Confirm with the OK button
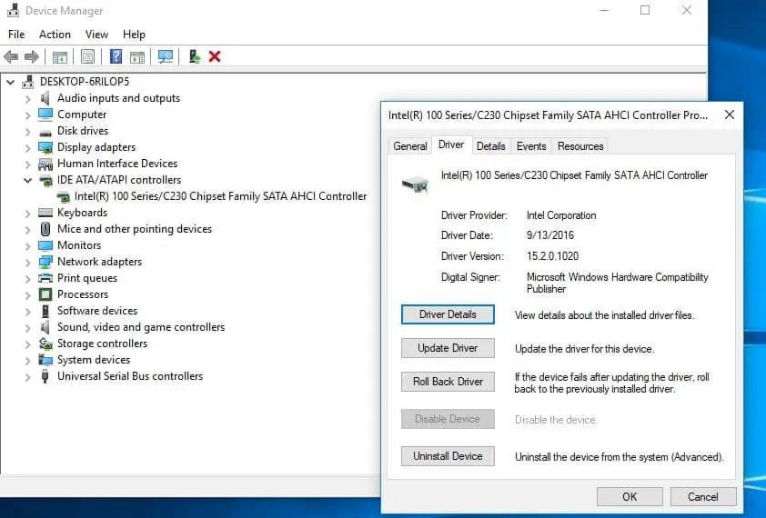Image resolution: width=766 pixels, height=518 pixels. click(x=630, y=496)
